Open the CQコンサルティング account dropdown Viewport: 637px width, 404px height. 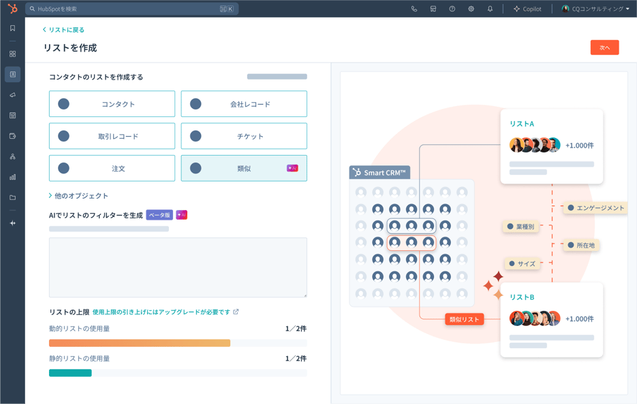pos(595,9)
